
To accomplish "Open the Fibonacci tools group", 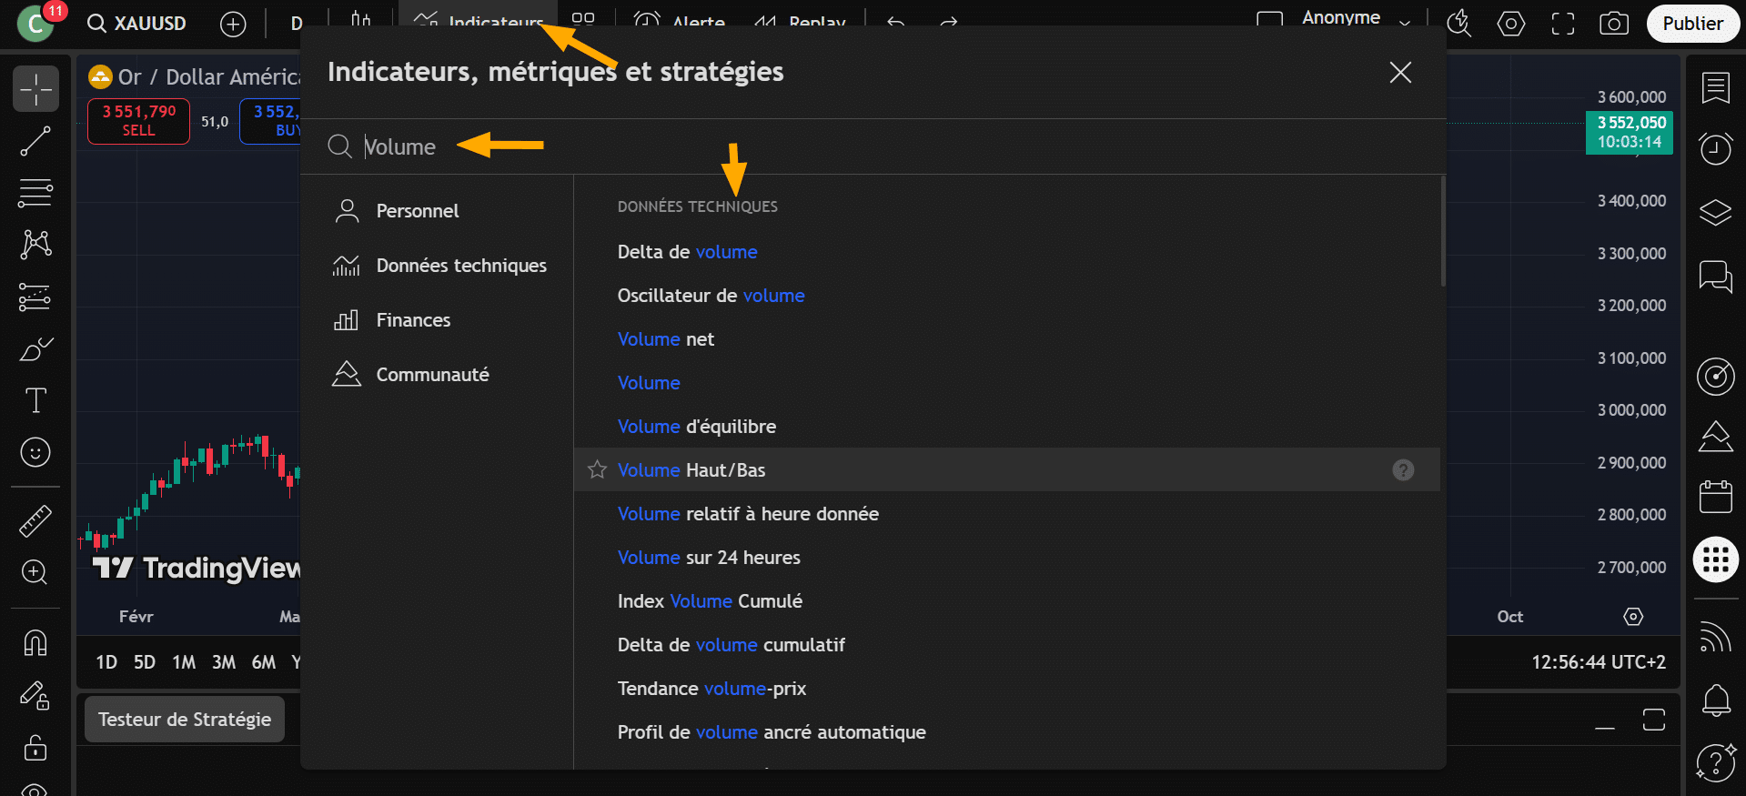I will pyautogui.click(x=36, y=193).
